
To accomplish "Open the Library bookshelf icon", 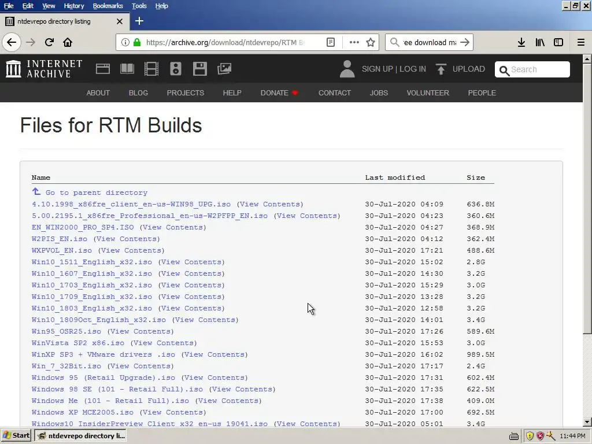I will pos(540,42).
